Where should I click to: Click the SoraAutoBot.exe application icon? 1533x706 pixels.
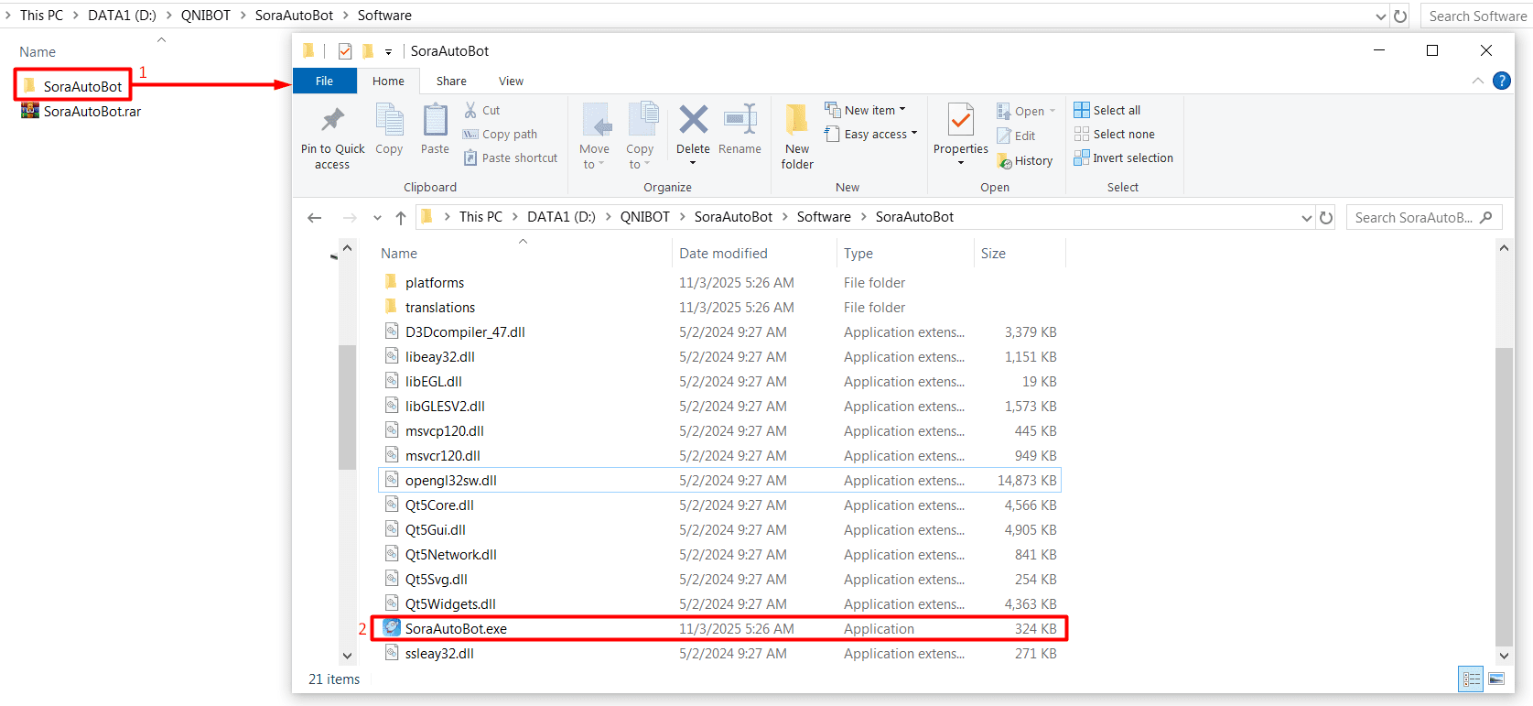click(x=392, y=628)
